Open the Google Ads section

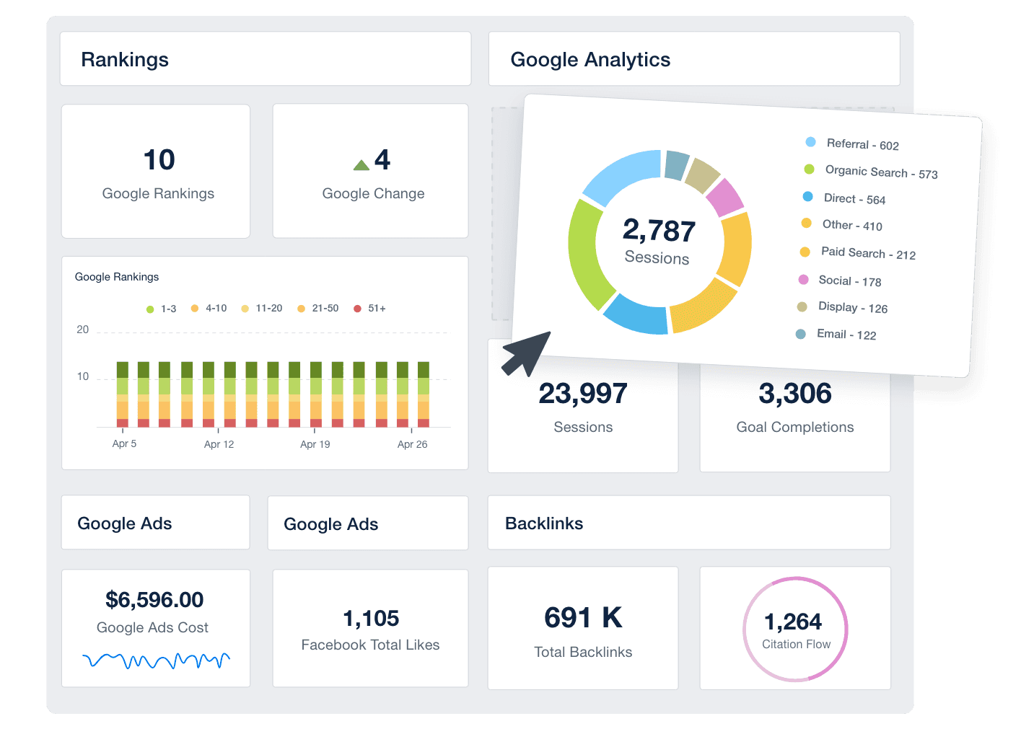155,522
